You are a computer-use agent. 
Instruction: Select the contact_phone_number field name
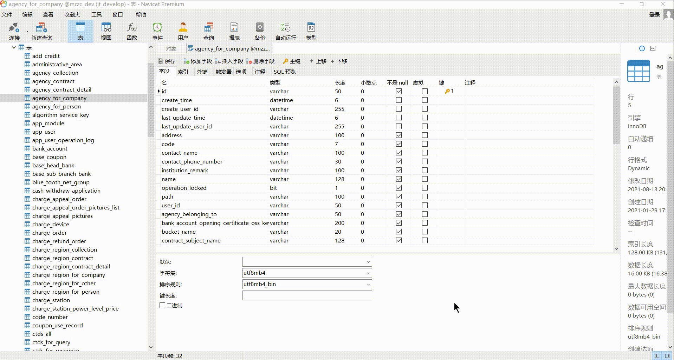click(x=192, y=161)
